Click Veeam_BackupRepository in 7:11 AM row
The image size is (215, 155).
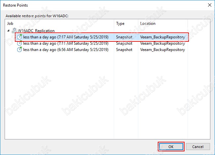[x=162, y=43]
